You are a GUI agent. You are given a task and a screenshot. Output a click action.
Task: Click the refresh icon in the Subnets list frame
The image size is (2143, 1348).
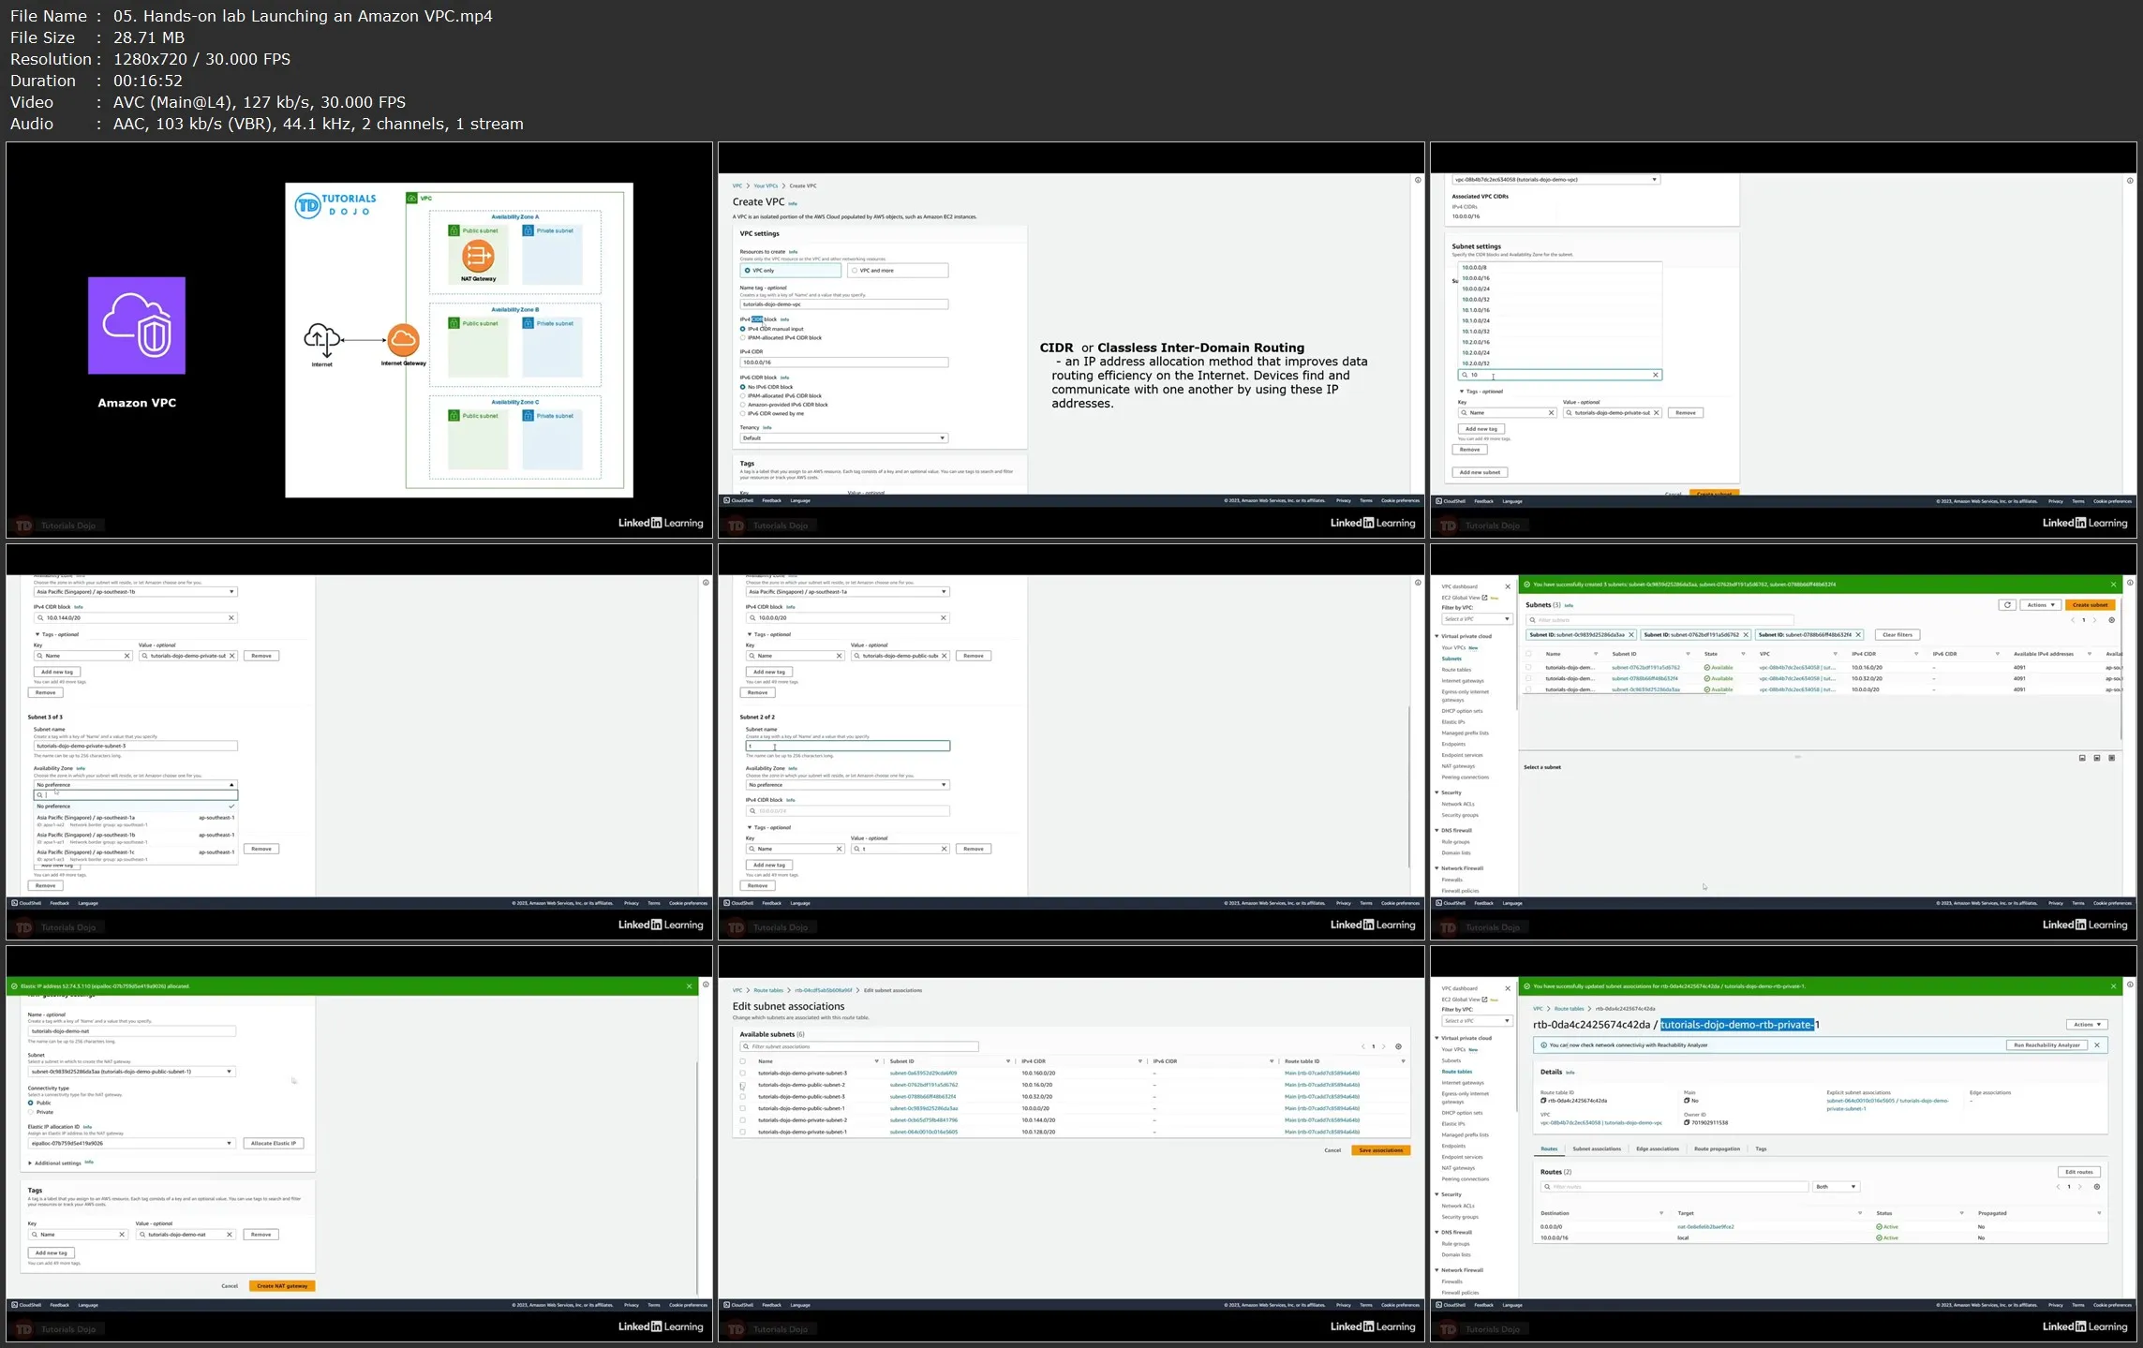(2007, 605)
